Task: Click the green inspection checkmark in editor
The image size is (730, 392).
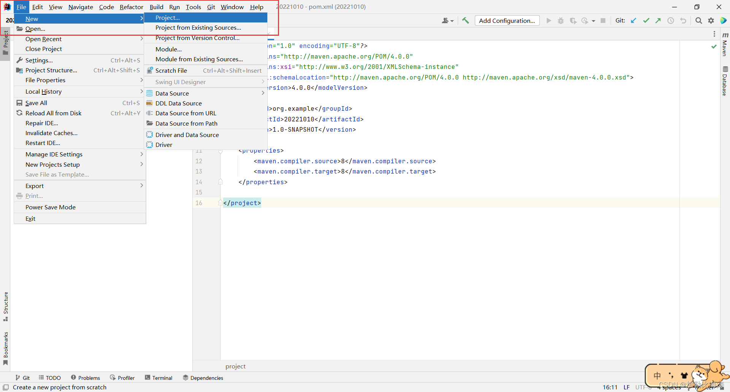Action: point(714,46)
